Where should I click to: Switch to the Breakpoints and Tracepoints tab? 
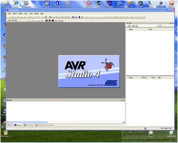(45, 125)
